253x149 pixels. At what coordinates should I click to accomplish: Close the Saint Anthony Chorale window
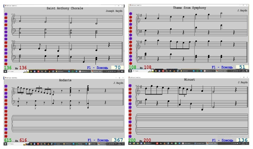[122, 6]
